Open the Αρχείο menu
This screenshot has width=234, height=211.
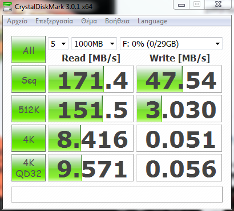coord(17,21)
